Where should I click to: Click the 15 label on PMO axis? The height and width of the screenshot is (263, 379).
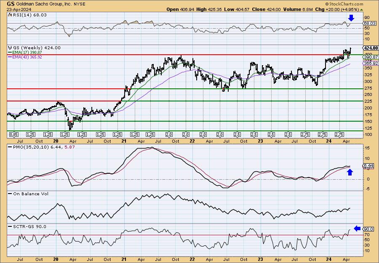click(x=367, y=148)
